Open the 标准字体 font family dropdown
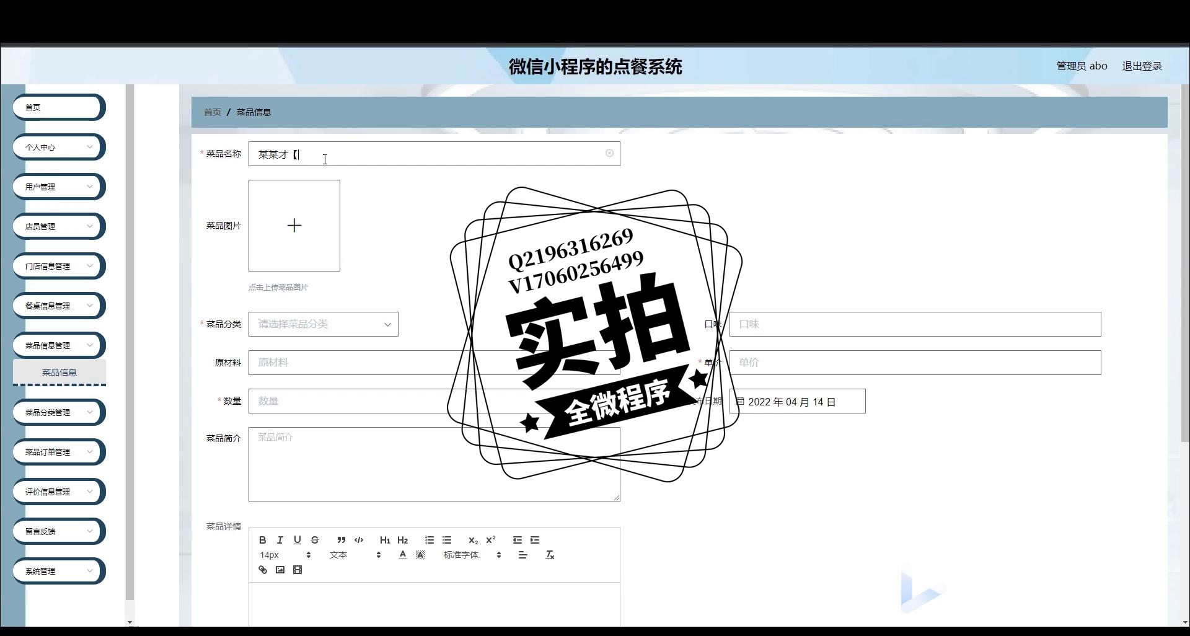The height and width of the screenshot is (636, 1190). pos(472,555)
